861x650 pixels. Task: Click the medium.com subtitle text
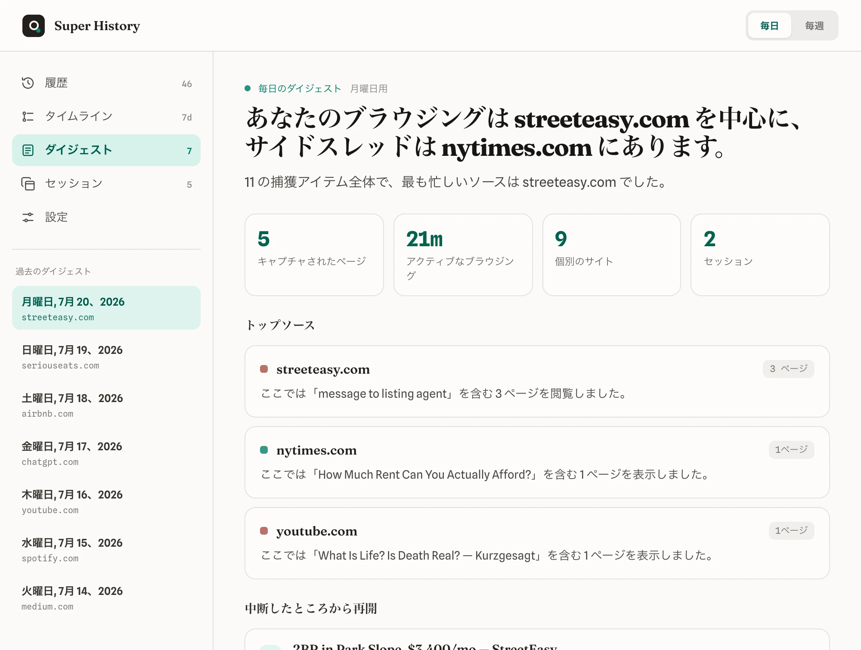[x=47, y=607]
